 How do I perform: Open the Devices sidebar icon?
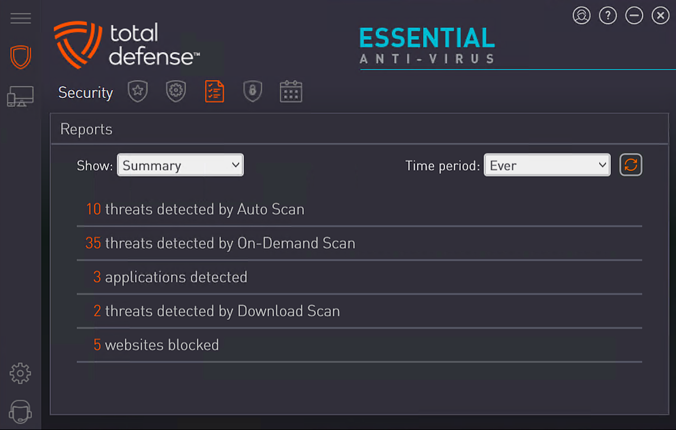pos(20,97)
